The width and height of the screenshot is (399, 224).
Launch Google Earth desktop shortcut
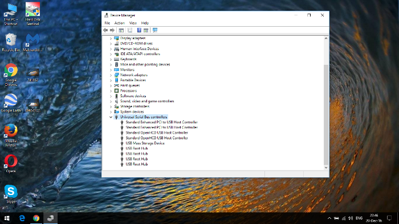11,103
